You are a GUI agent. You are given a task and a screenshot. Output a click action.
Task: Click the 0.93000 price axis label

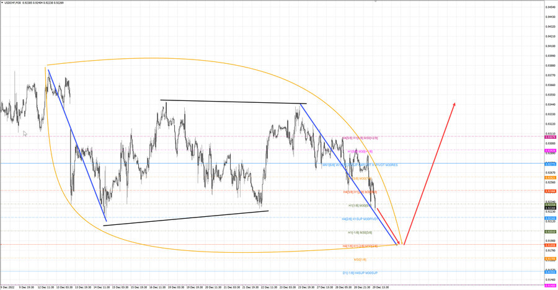click(551, 143)
